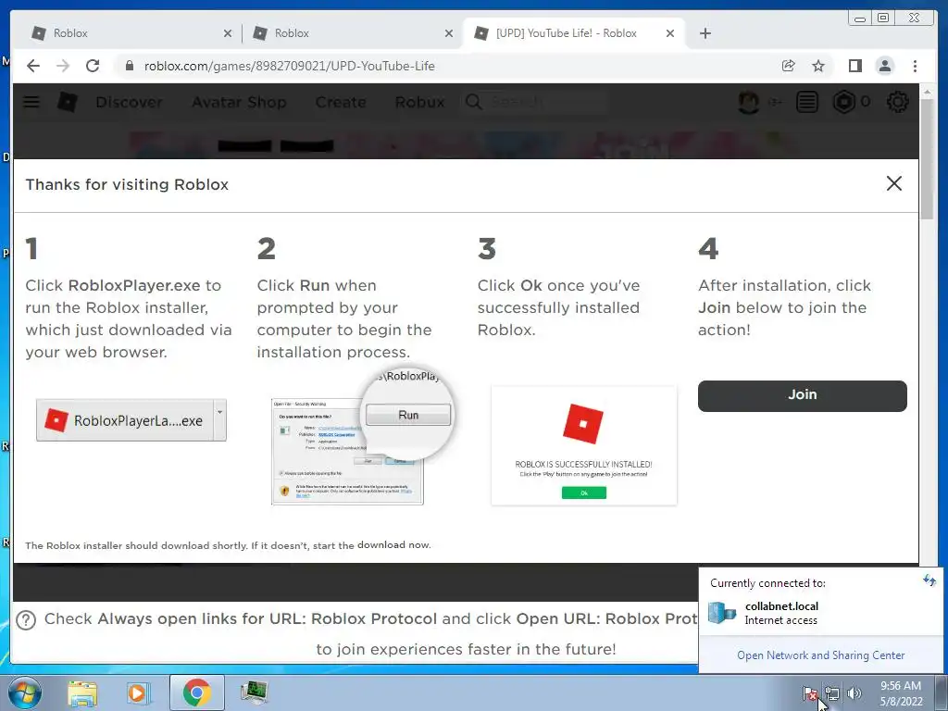948x711 pixels.
Task: Click the page vertical scrollbar thumb
Action: (927, 159)
